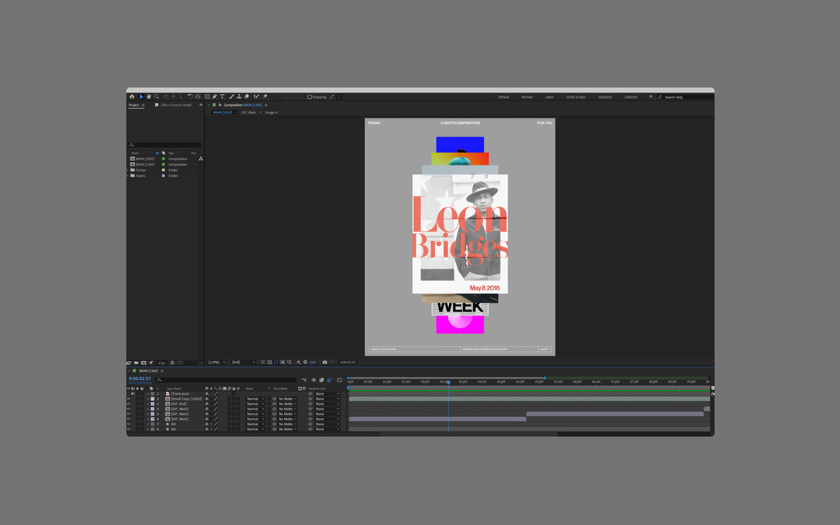Click the timeline current-time indicator handle
840x525 pixels.
pyautogui.click(x=448, y=382)
